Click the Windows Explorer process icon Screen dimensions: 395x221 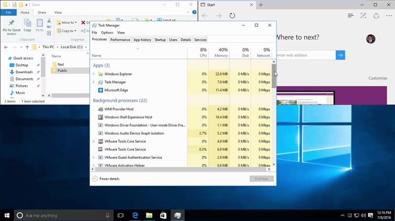(x=101, y=74)
